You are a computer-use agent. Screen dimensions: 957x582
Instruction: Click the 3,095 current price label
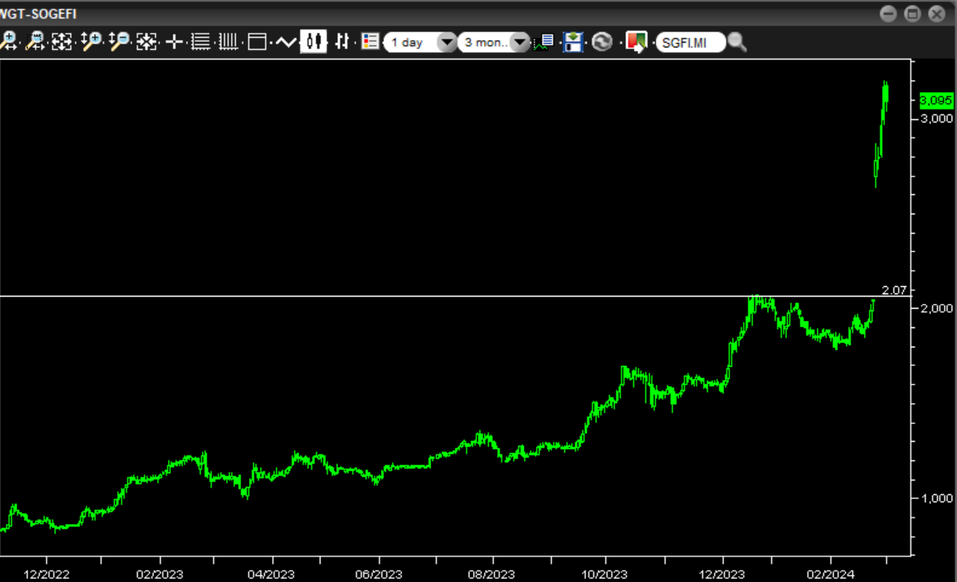pyautogui.click(x=936, y=100)
